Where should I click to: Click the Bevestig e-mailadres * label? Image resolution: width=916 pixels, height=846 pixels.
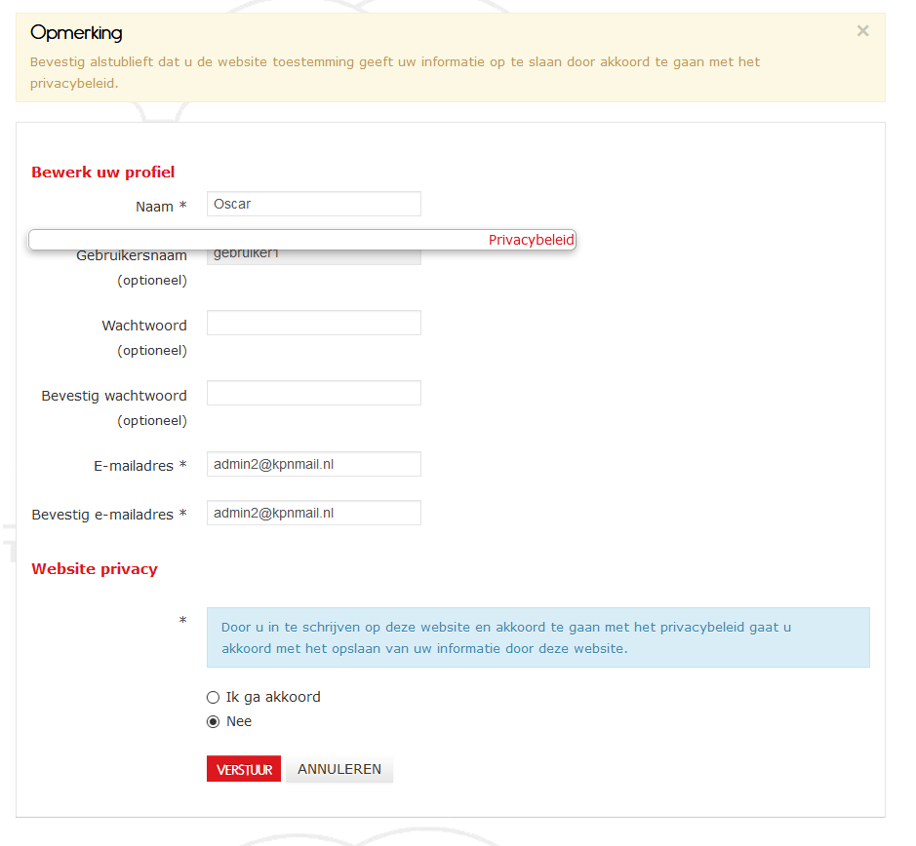tap(109, 515)
